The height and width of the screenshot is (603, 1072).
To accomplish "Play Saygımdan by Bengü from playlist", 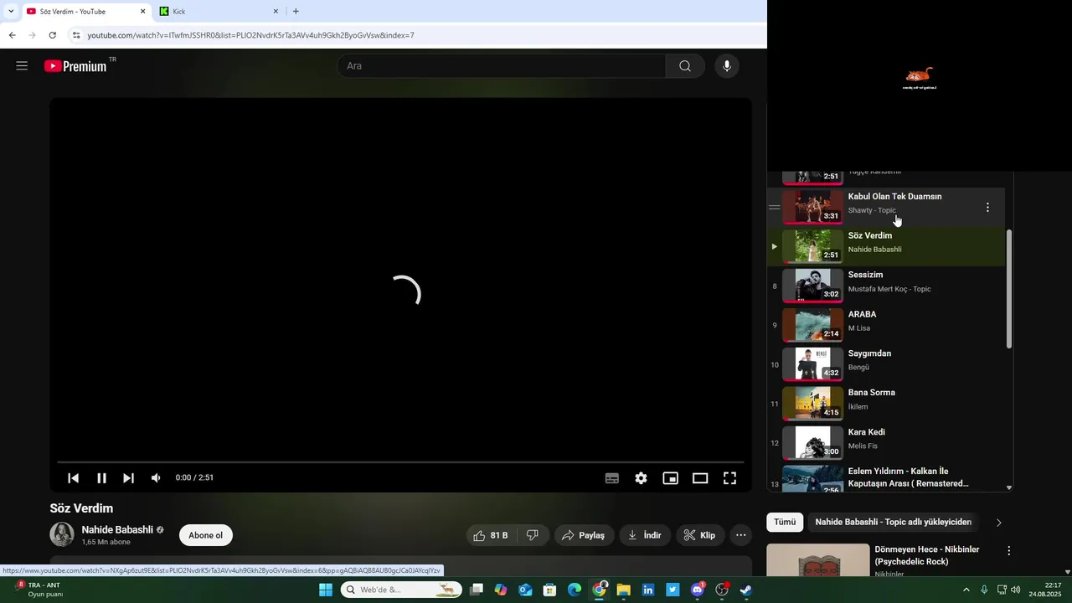I will click(886, 364).
